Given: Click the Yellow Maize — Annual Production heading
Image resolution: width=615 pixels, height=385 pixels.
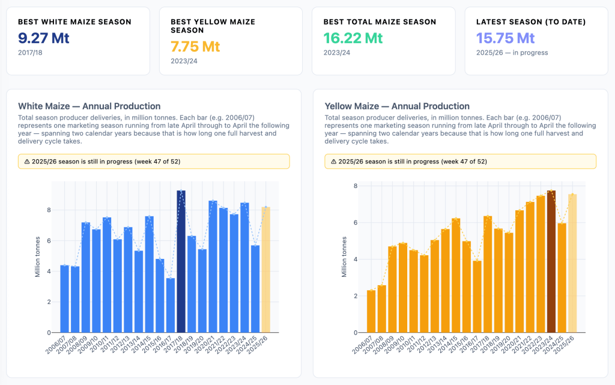Looking at the screenshot, I should (x=397, y=106).
